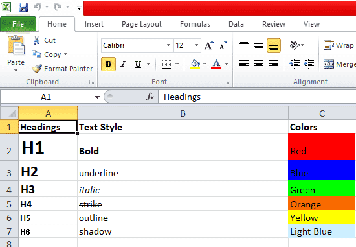Click the Copy button
The height and width of the screenshot is (247, 356).
click(47, 54)
